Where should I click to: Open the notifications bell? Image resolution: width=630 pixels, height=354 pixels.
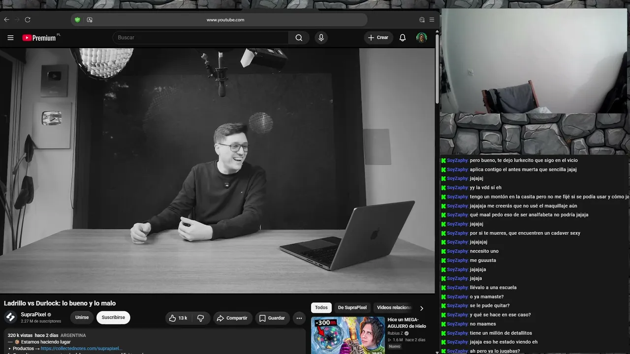[x=403, y=37]
